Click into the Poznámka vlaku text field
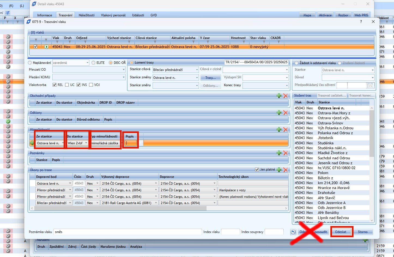The width and height of the screenshot is (394, 257). click(127, 232)
